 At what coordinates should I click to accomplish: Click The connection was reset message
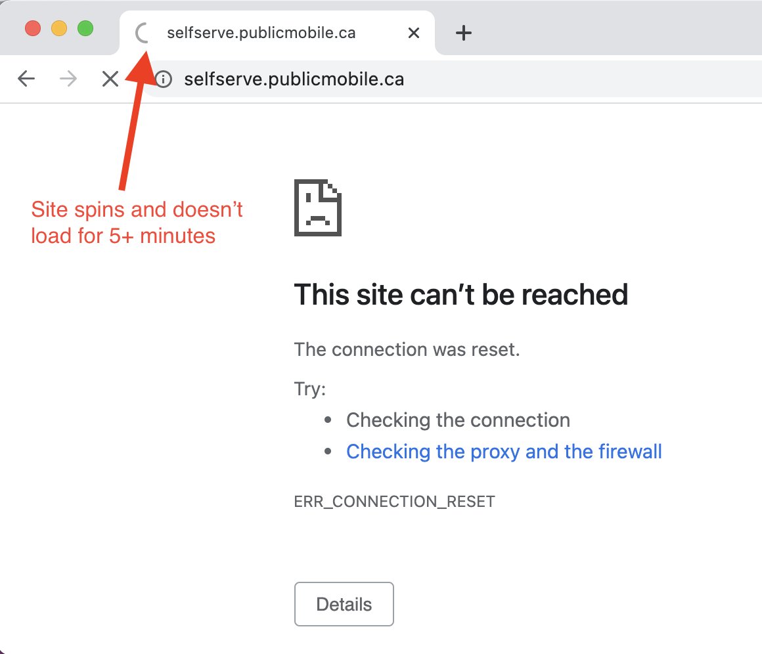pyautogui.click(x=407, y=349)
